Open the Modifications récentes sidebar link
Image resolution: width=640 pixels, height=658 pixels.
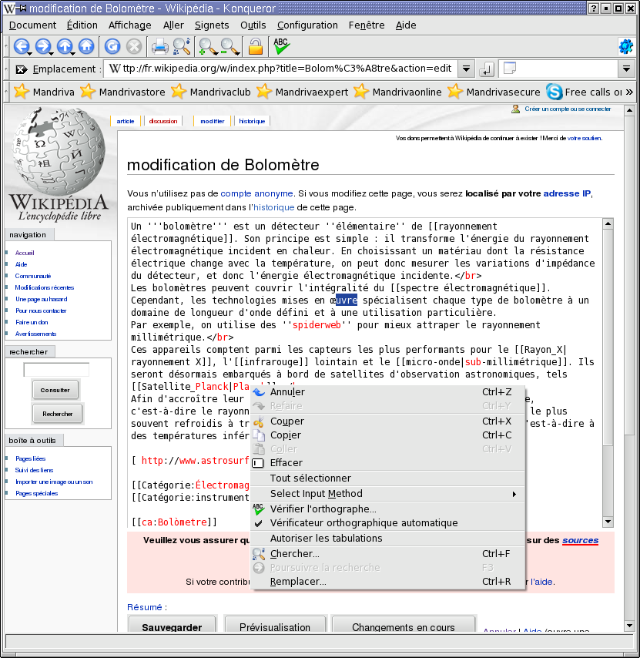click(45, 287)
